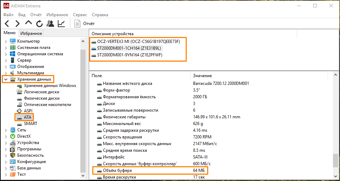
Task: Expand the Сервер tree node
Action: pyautogui.click(x=6, y=61)
